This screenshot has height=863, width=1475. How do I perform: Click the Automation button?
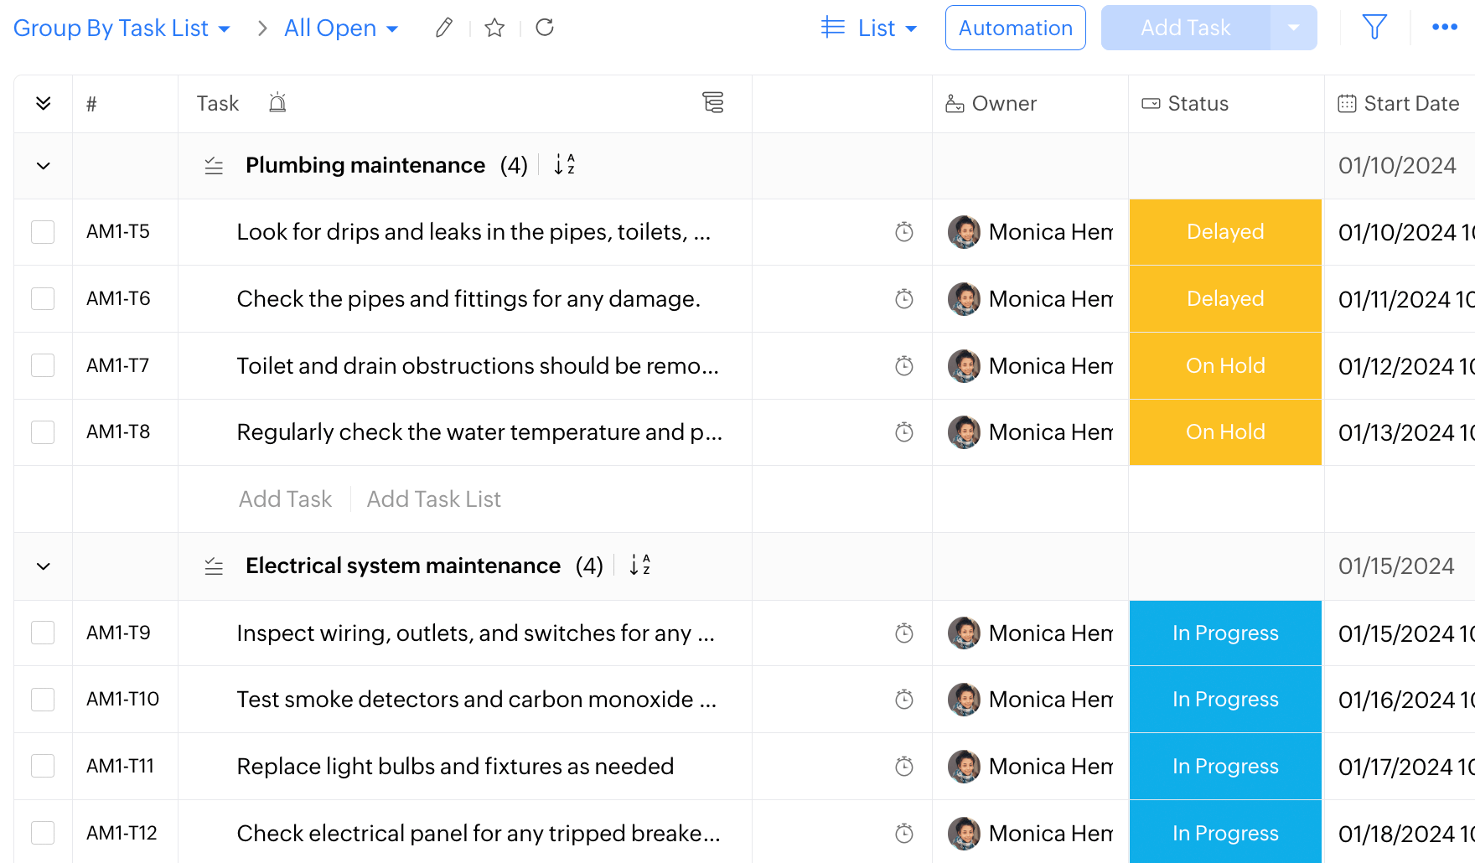(1015, 28)
